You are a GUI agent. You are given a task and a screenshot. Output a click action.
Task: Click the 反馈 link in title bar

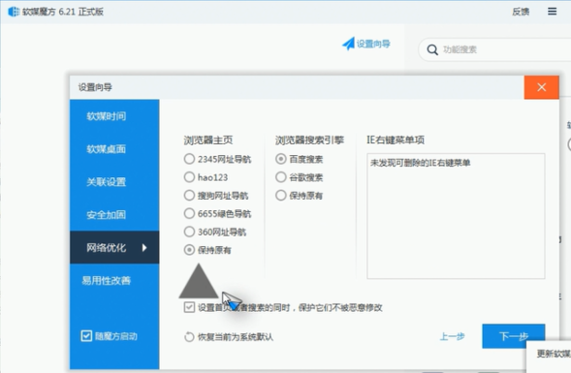click(x=521, y=12)
